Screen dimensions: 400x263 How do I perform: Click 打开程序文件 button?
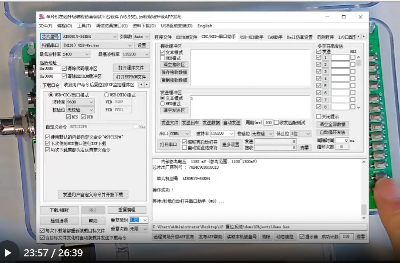pos(131,68)
